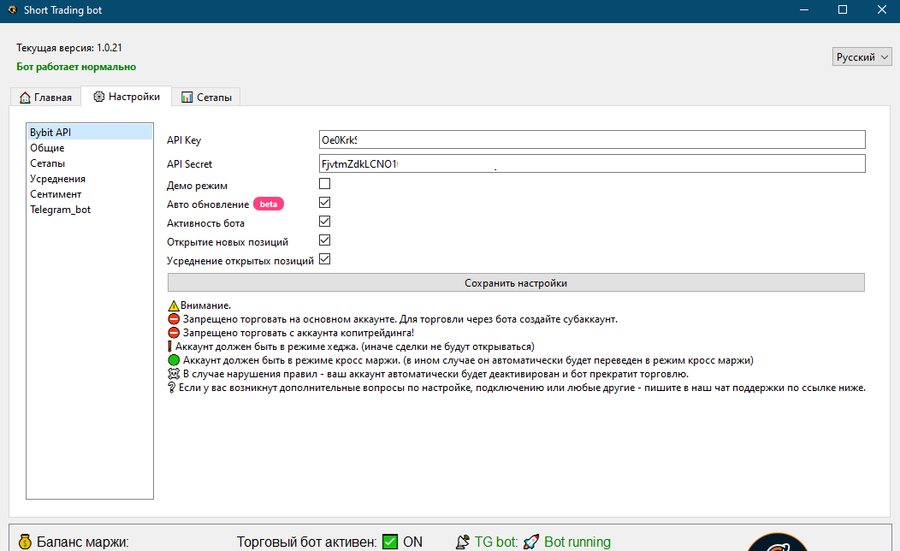The height and width of the screenshot is (551, 900).
Task: Click the chart icon on Сетапы tab
Action: point(187,98)
